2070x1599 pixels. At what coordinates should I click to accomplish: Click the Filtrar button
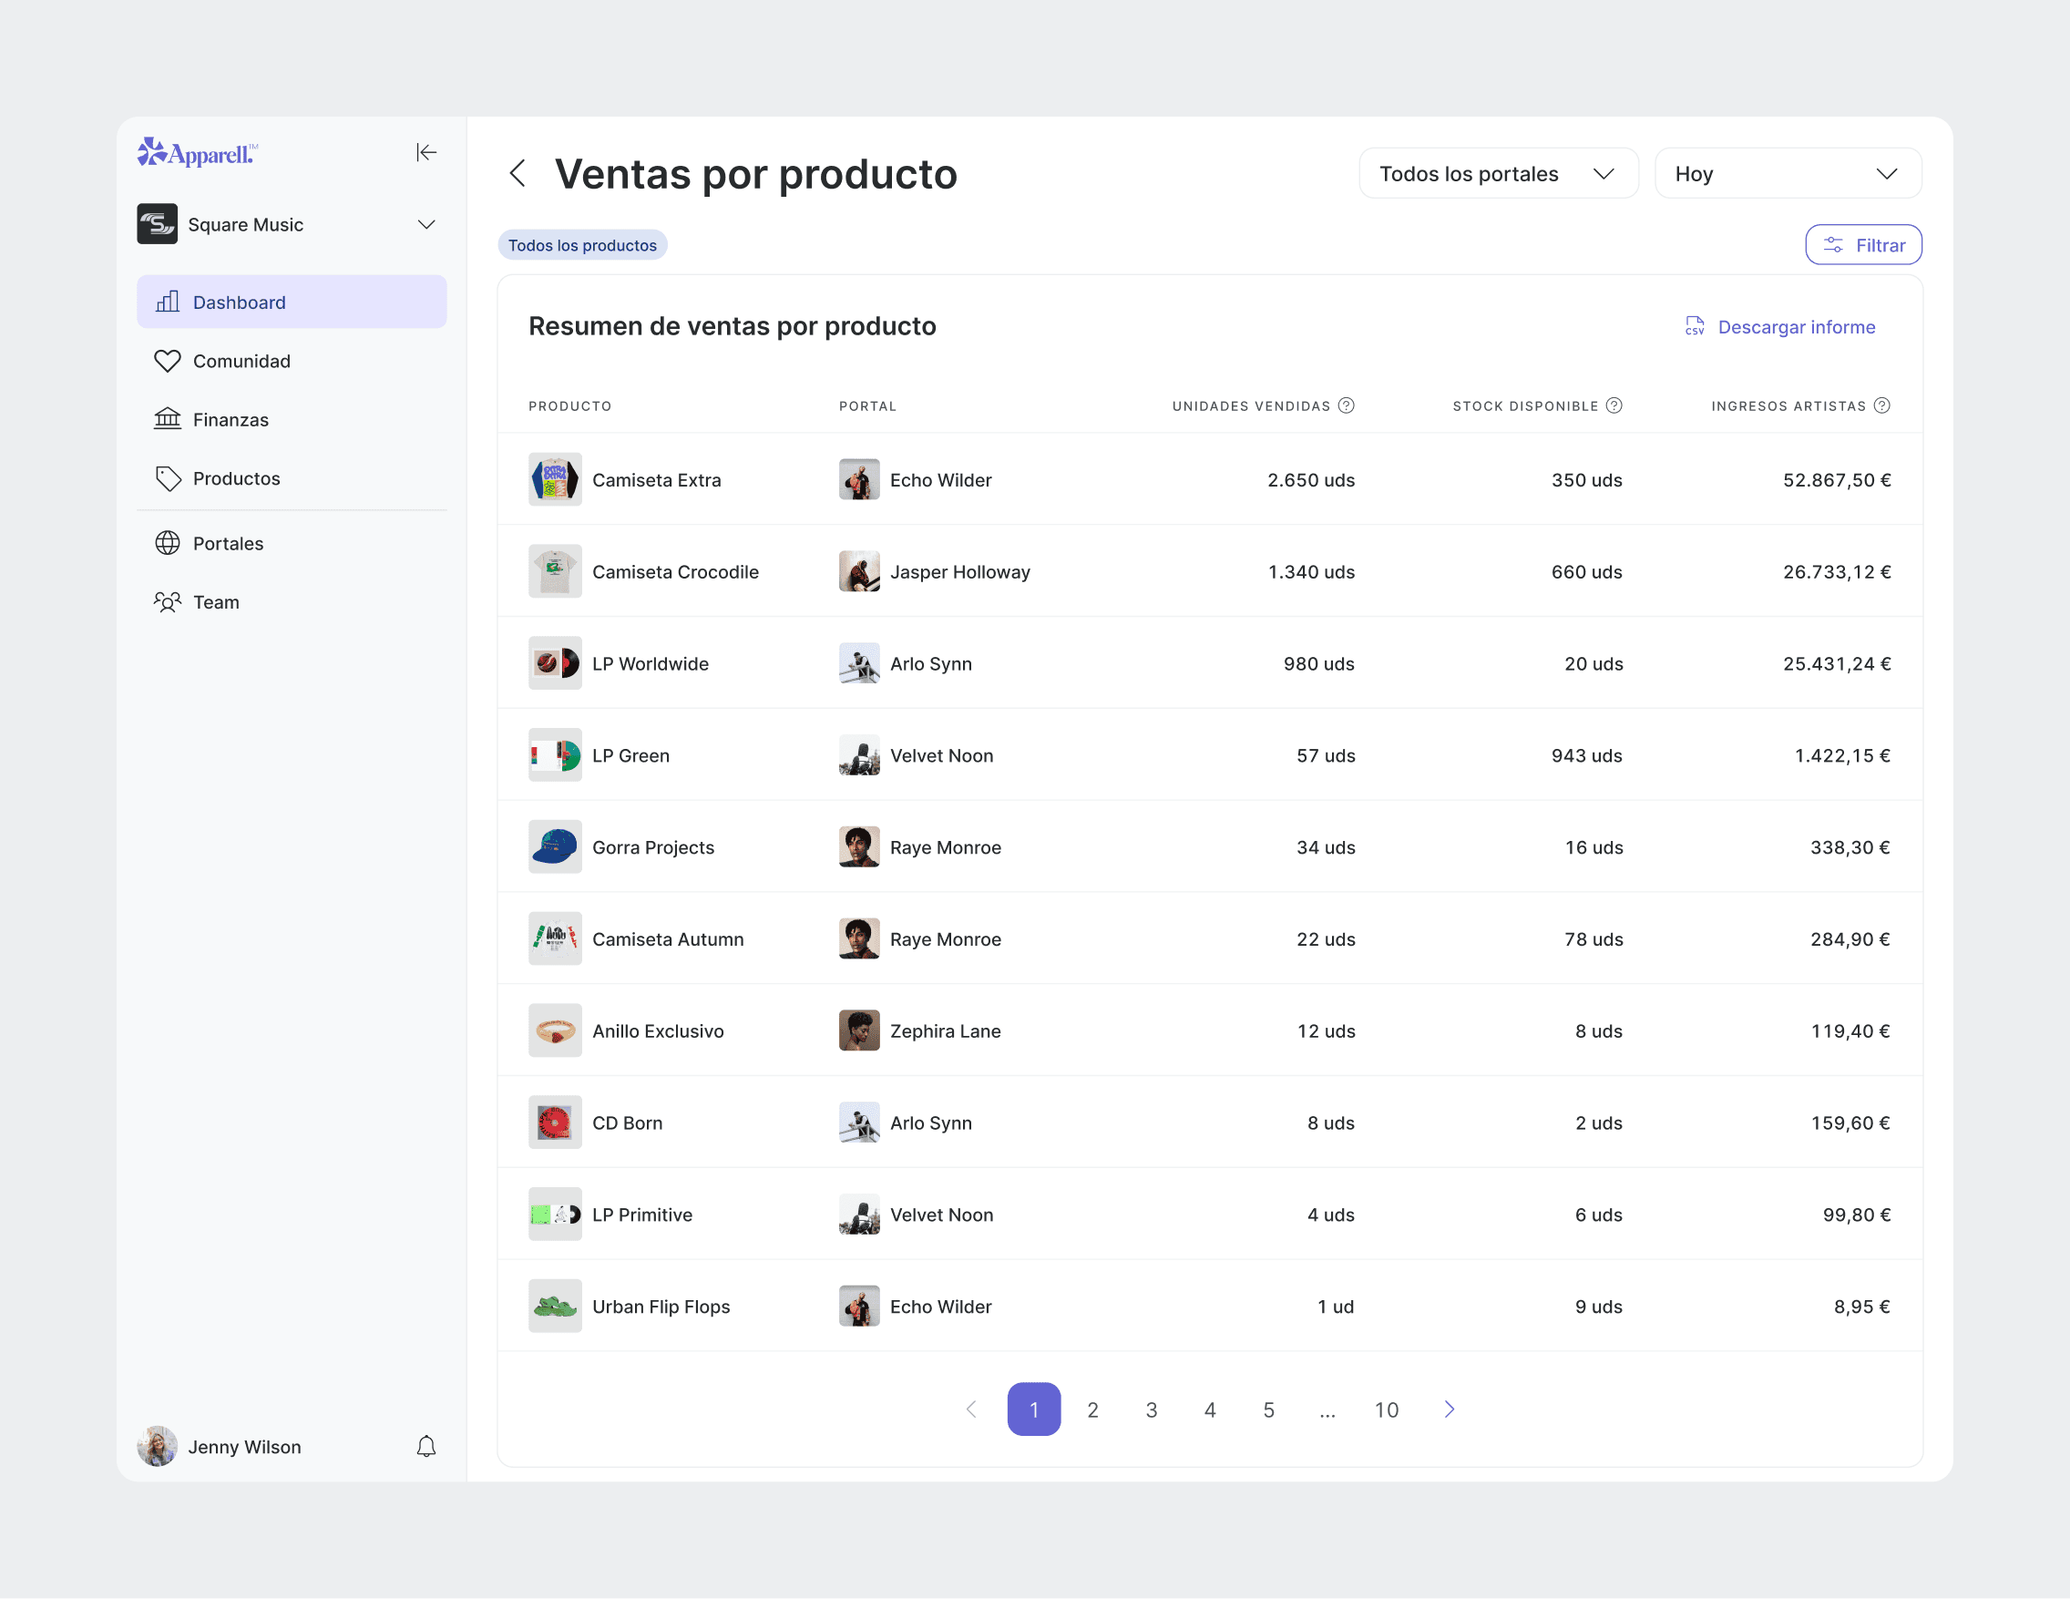point(1862,245)
